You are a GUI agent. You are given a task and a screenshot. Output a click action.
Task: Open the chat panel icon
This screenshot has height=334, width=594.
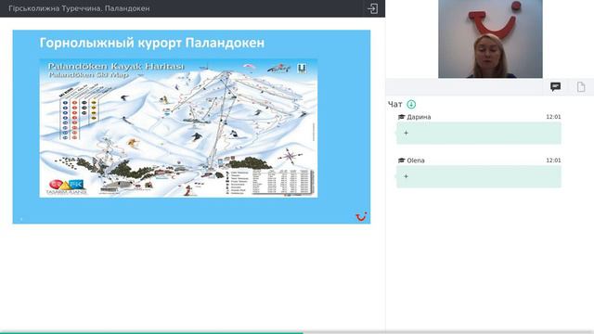click(555, 87)
